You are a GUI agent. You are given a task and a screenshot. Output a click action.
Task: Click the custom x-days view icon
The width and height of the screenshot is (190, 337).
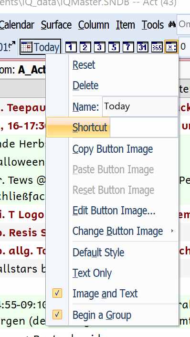[x=171, y=47]
